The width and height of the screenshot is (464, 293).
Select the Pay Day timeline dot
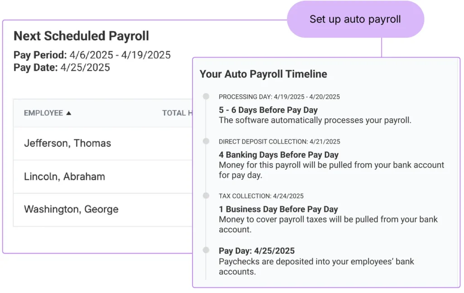(x=206, y=250)
